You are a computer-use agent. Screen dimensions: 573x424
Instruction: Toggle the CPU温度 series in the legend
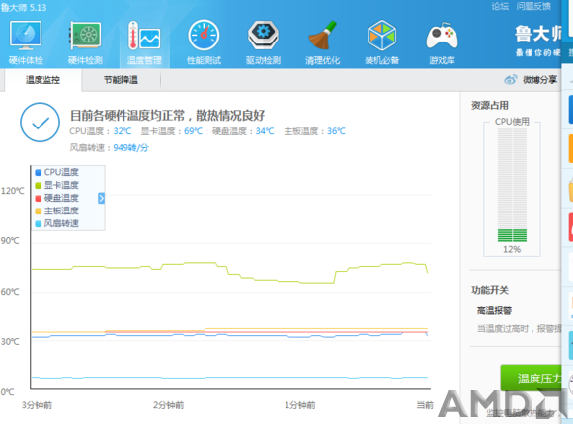56,172
